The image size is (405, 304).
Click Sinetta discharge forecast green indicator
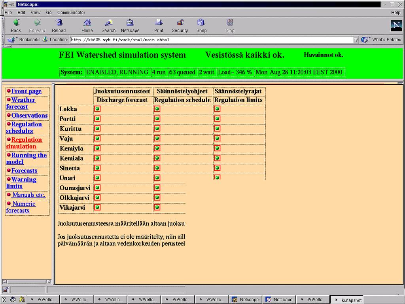(97, 168)
